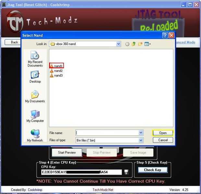The image size is (201, 194).
Task: Open My Computer in places bar
Action: tap(35, 116)
